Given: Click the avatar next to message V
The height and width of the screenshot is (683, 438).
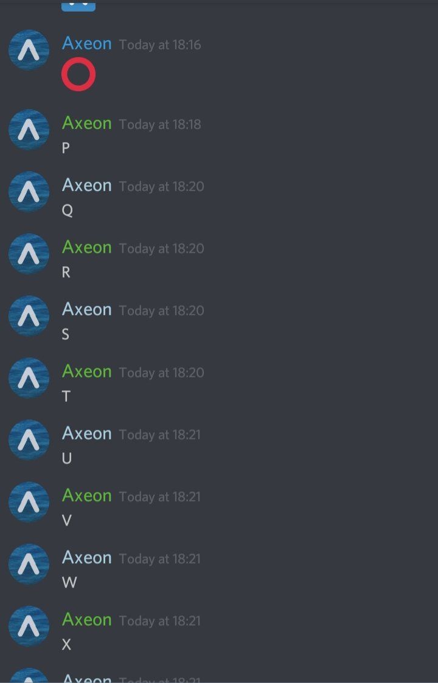Looking at the screenshot, I should (29, 502).
